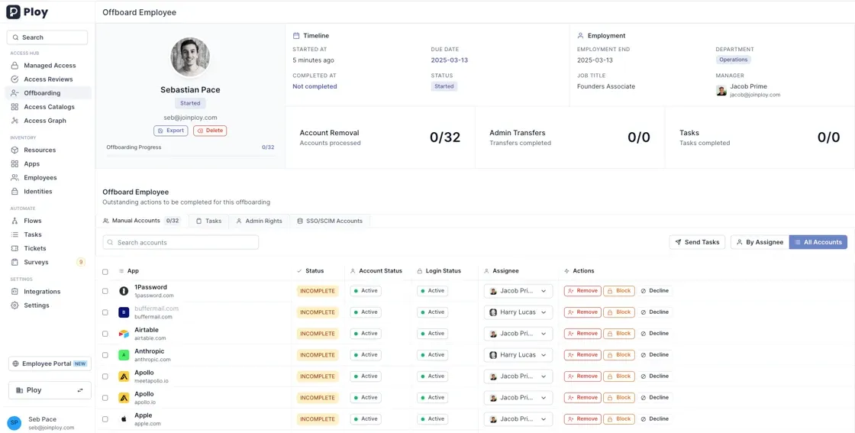Click the Anthropic app icon
The width and height of the screenshot is (855, 433).
[124, 355]
